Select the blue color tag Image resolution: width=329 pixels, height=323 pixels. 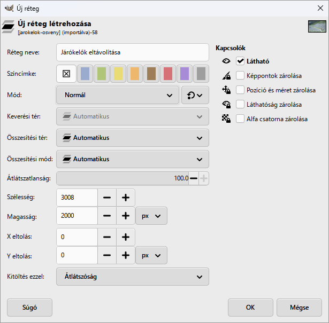tap(85, 74)
